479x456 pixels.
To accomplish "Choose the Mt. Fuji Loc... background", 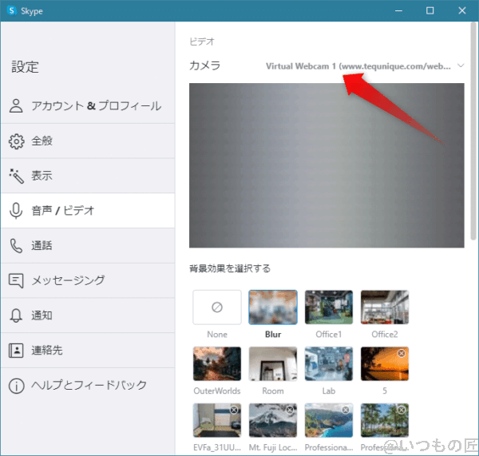I will coord(273,420).
